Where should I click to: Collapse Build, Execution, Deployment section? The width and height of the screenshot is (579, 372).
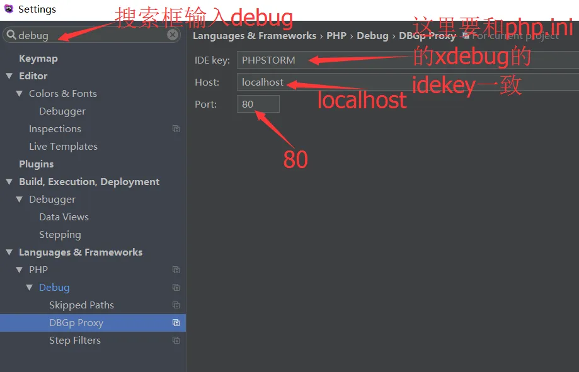point(9,182)
